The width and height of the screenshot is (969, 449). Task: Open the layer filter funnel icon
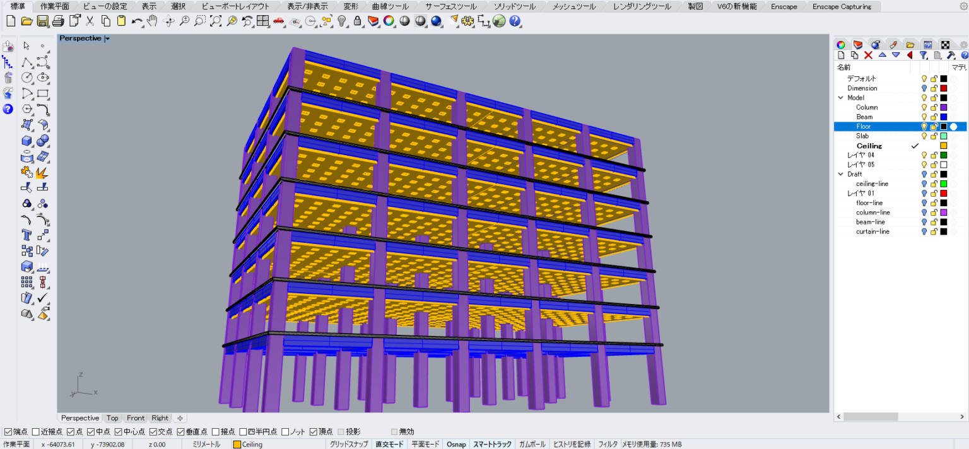pos(923,55)
